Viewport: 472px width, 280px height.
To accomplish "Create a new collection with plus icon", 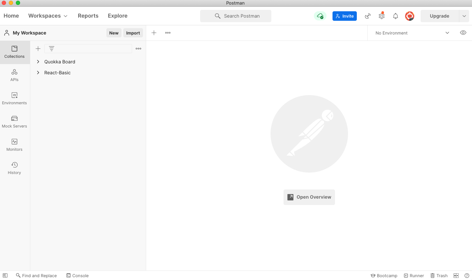I will click(x=38, y=49).
